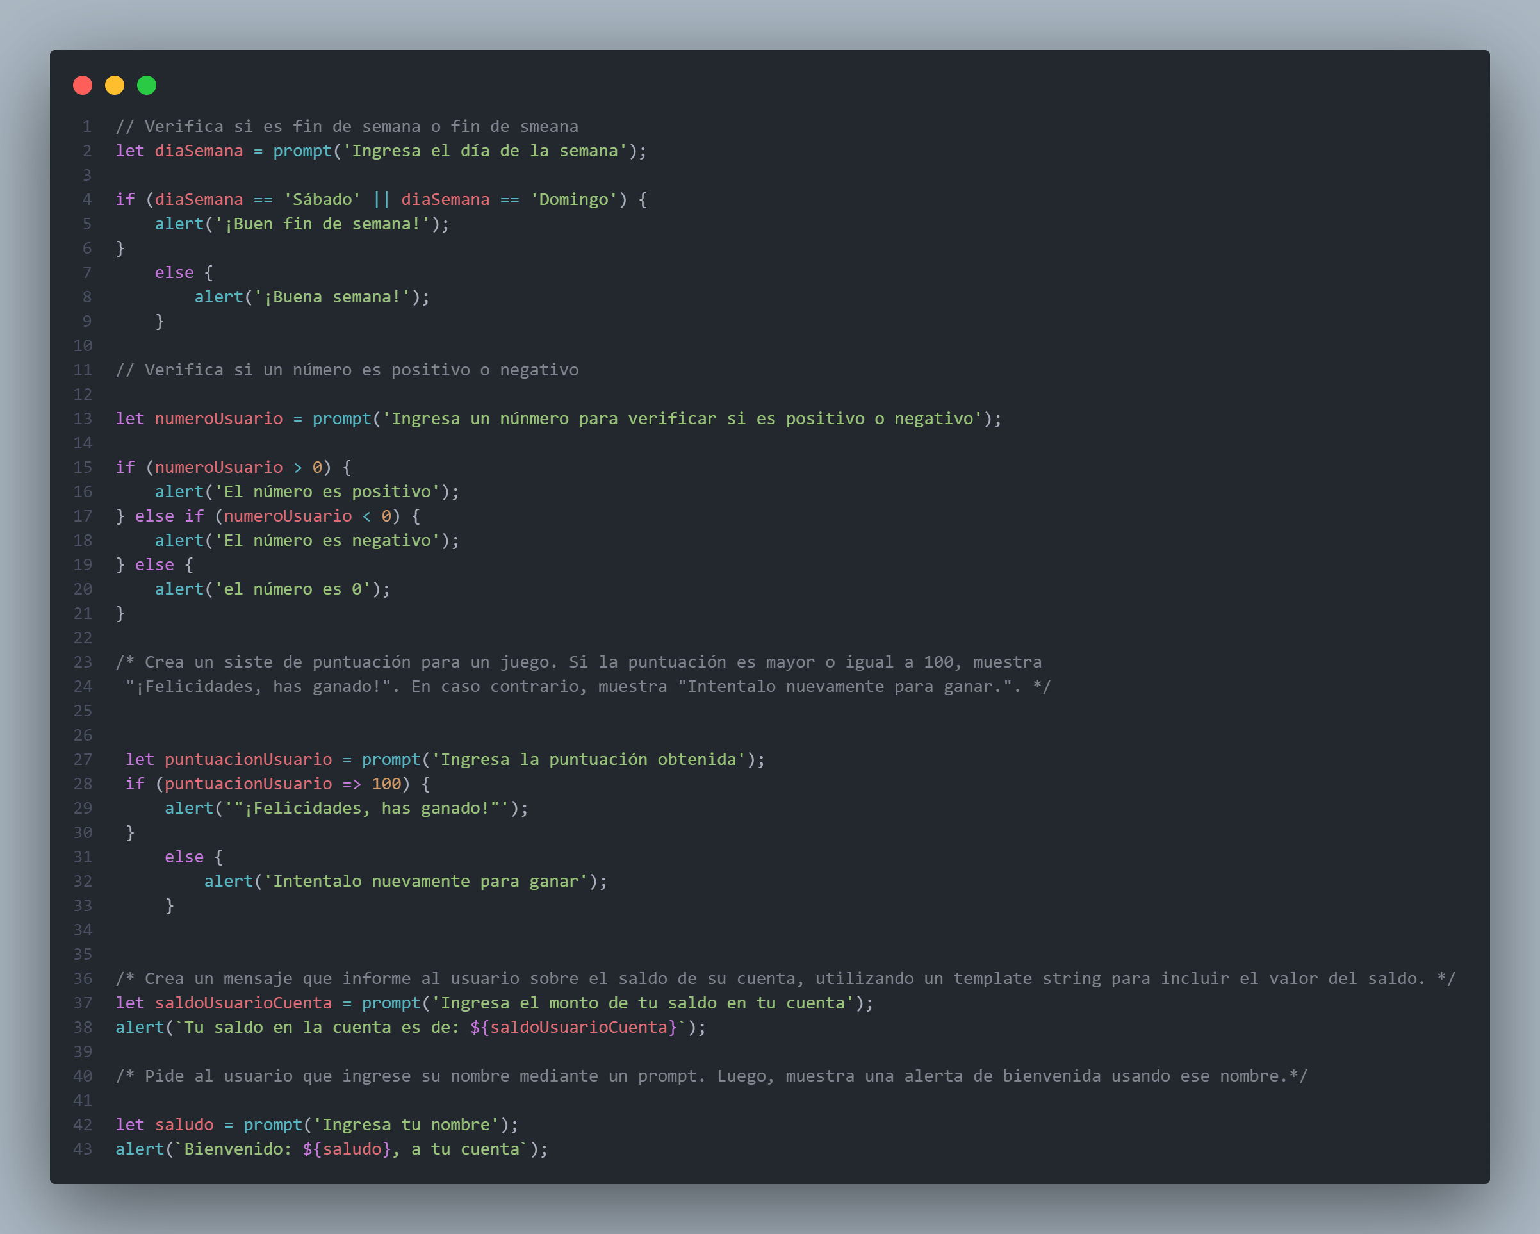1540x1234 pixels.
Task: Click 'El número es negativo' string
Action: (327, 540)
